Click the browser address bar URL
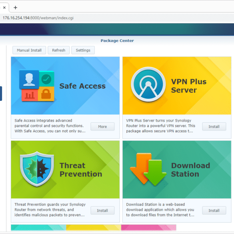The width and height of the screenshot is (234, 234). 38,18
